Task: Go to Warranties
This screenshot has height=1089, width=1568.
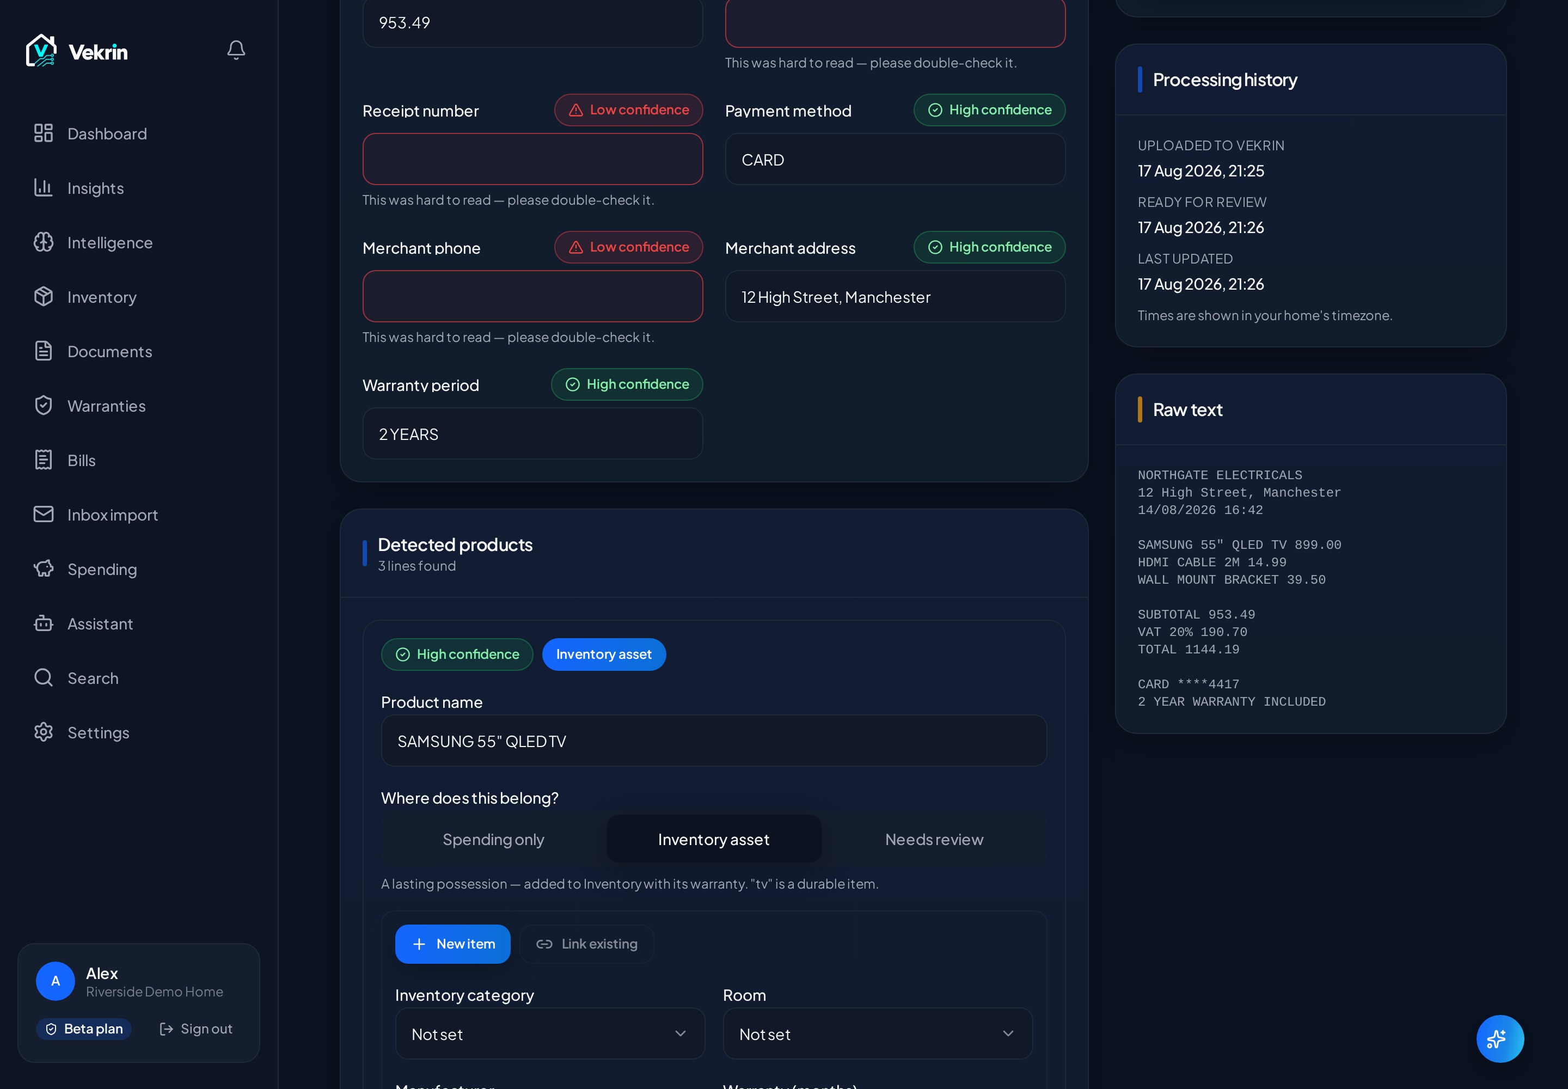Action: [x=139, y=406]
